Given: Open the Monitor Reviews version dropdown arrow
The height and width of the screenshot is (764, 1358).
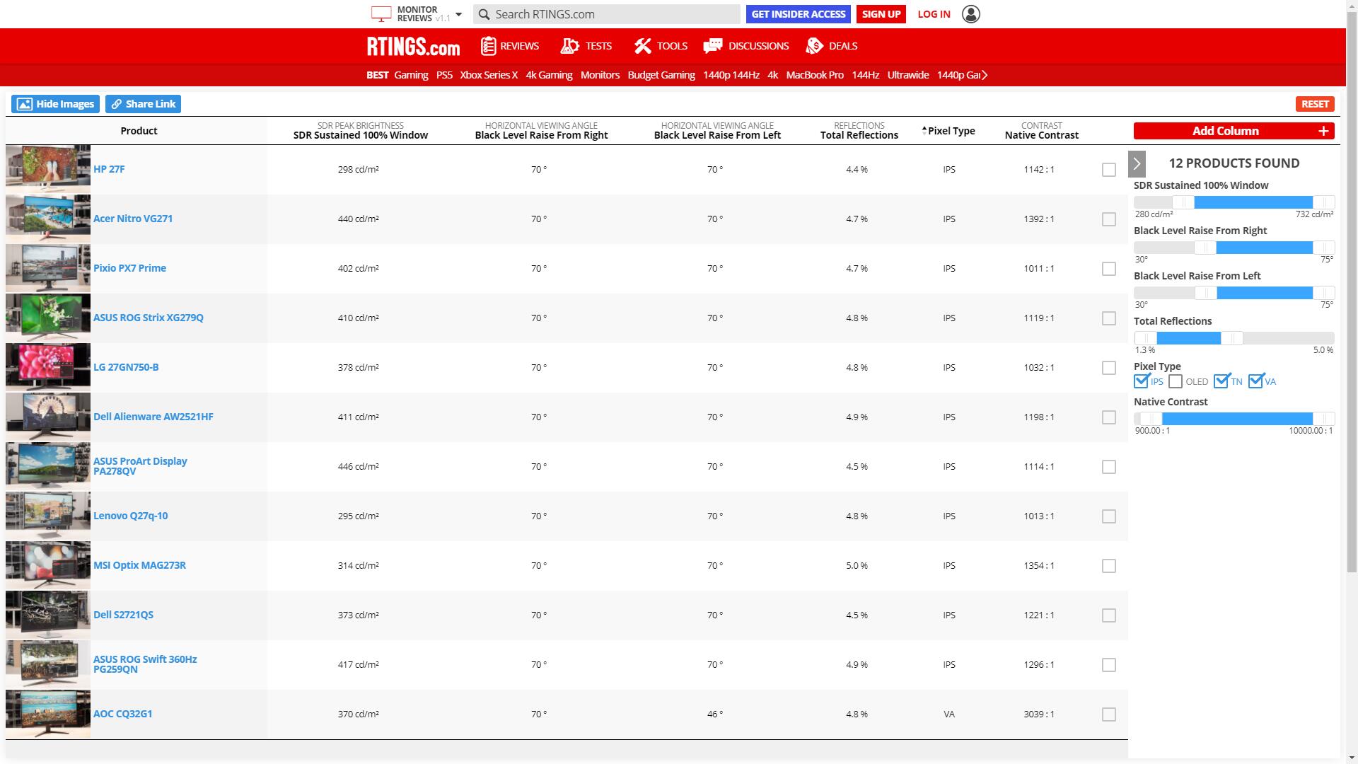Looking at the screenshot, I should click(458, 14).
